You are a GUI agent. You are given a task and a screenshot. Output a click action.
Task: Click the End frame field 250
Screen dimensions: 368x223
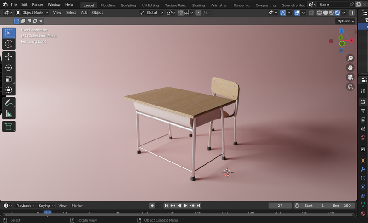point(341,206)
